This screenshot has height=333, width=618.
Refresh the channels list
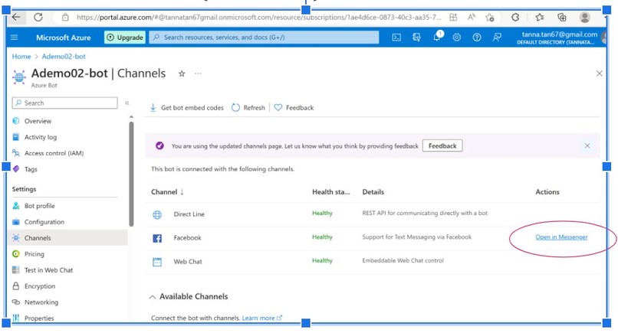point(248,107)
